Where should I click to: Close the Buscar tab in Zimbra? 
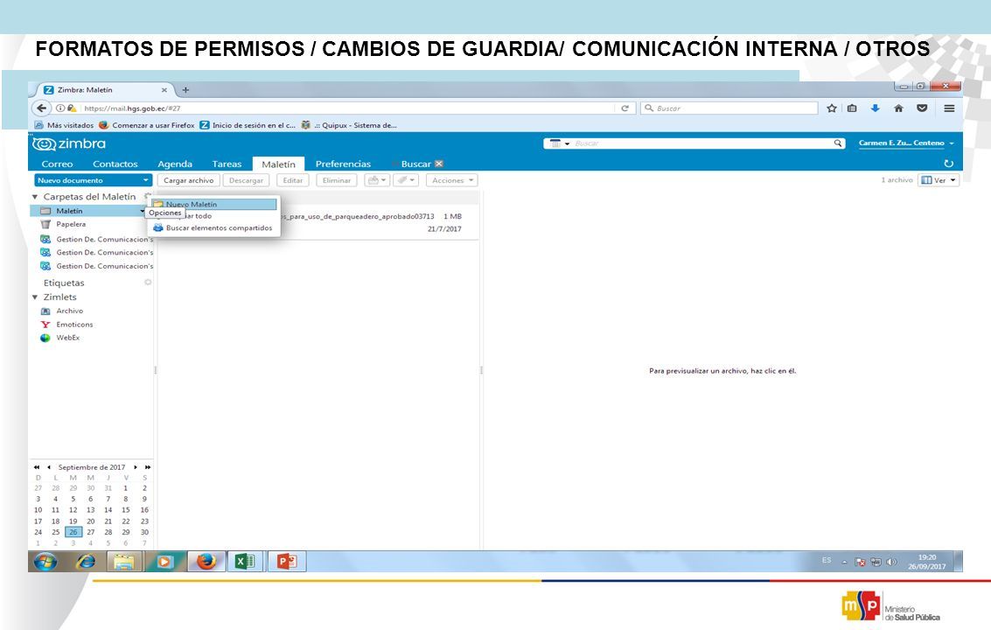438,164
